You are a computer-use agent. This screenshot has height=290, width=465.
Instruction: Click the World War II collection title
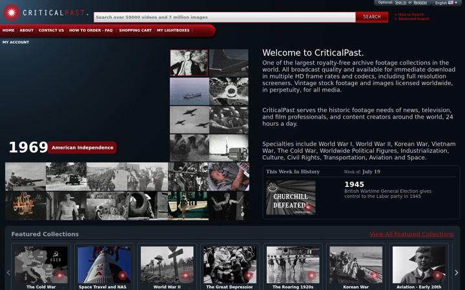167,287
